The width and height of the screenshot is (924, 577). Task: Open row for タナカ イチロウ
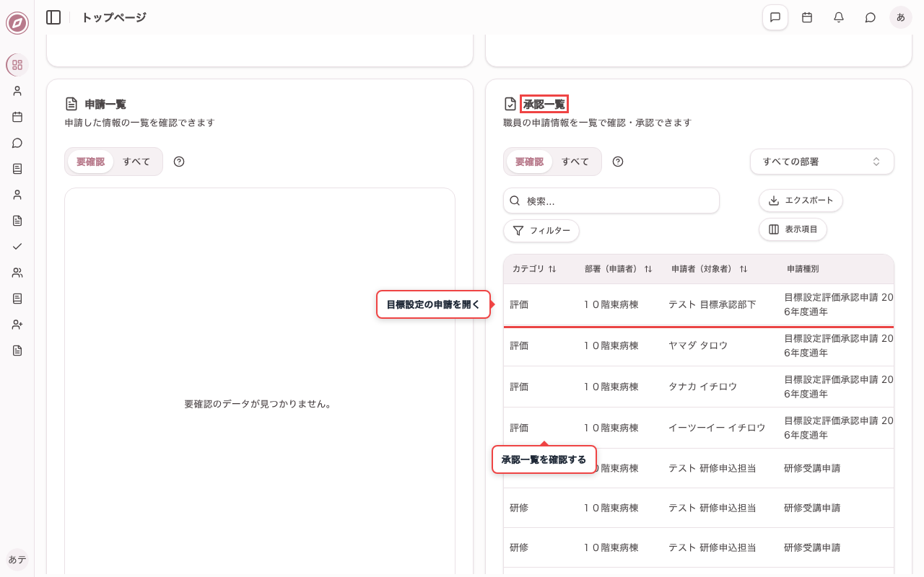click(x=699, y=387)
